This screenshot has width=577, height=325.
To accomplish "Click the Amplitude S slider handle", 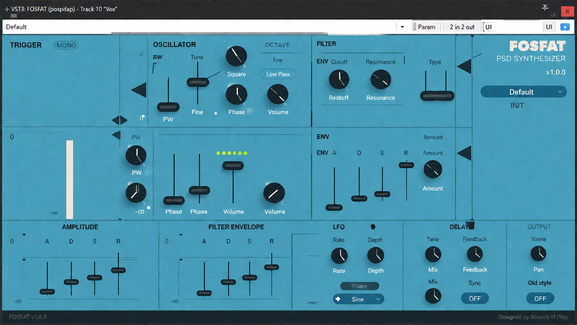I will (x=95, y=278).
